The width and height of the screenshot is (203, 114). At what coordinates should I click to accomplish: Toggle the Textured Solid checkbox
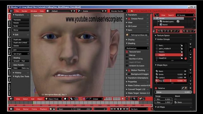[x=127, y=52]
